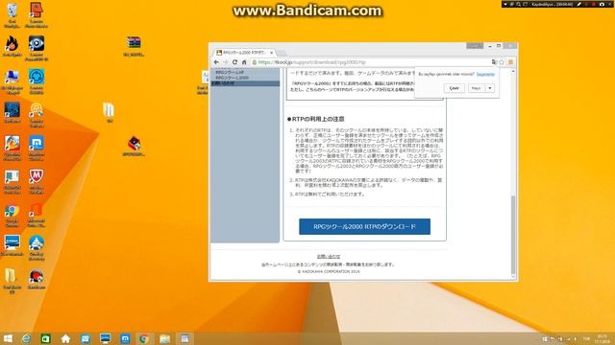Open the computer monitor desktop shortcut
615x345 pixels.
[x=12, y=81]
